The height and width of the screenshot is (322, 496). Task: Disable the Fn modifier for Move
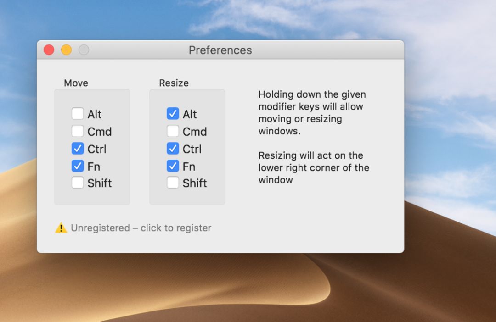coord(78,166)
